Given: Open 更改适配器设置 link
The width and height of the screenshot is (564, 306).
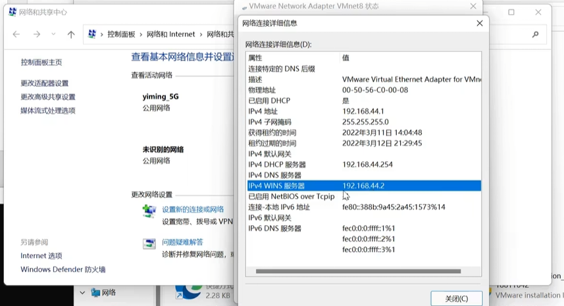Looking at the screenshot, I should coord(44,83).
